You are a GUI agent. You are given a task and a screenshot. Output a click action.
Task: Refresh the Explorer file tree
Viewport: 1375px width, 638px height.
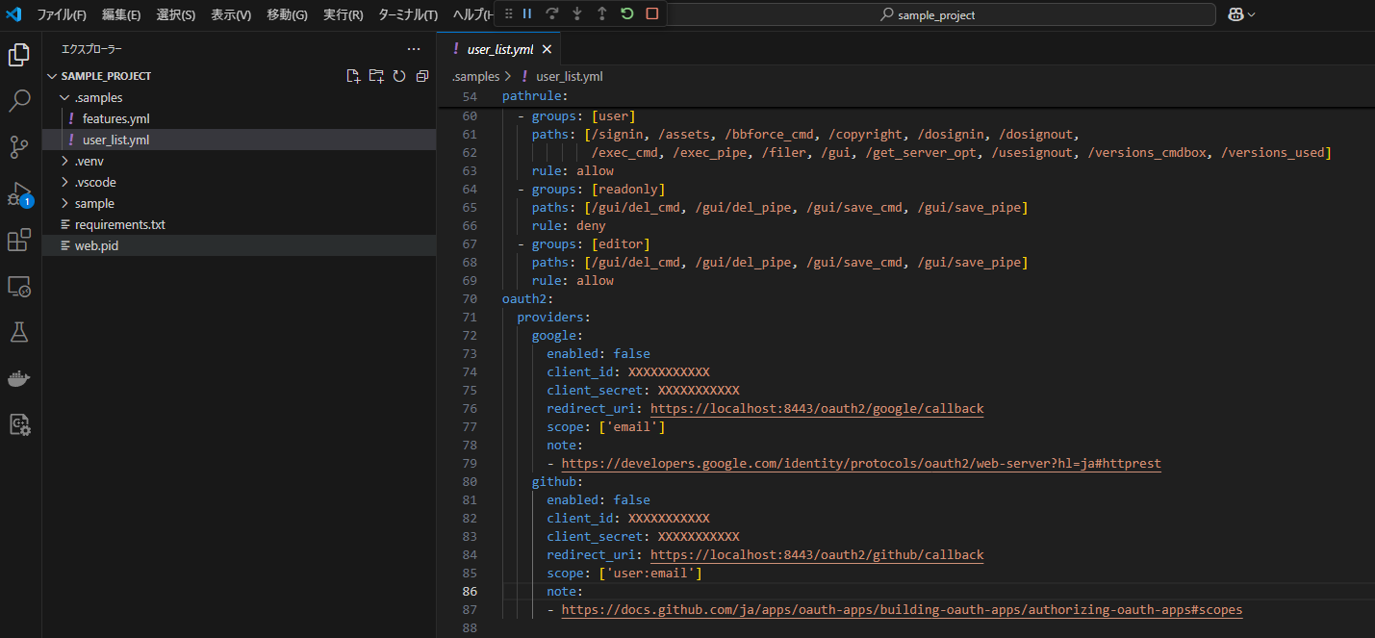(399, 76)
